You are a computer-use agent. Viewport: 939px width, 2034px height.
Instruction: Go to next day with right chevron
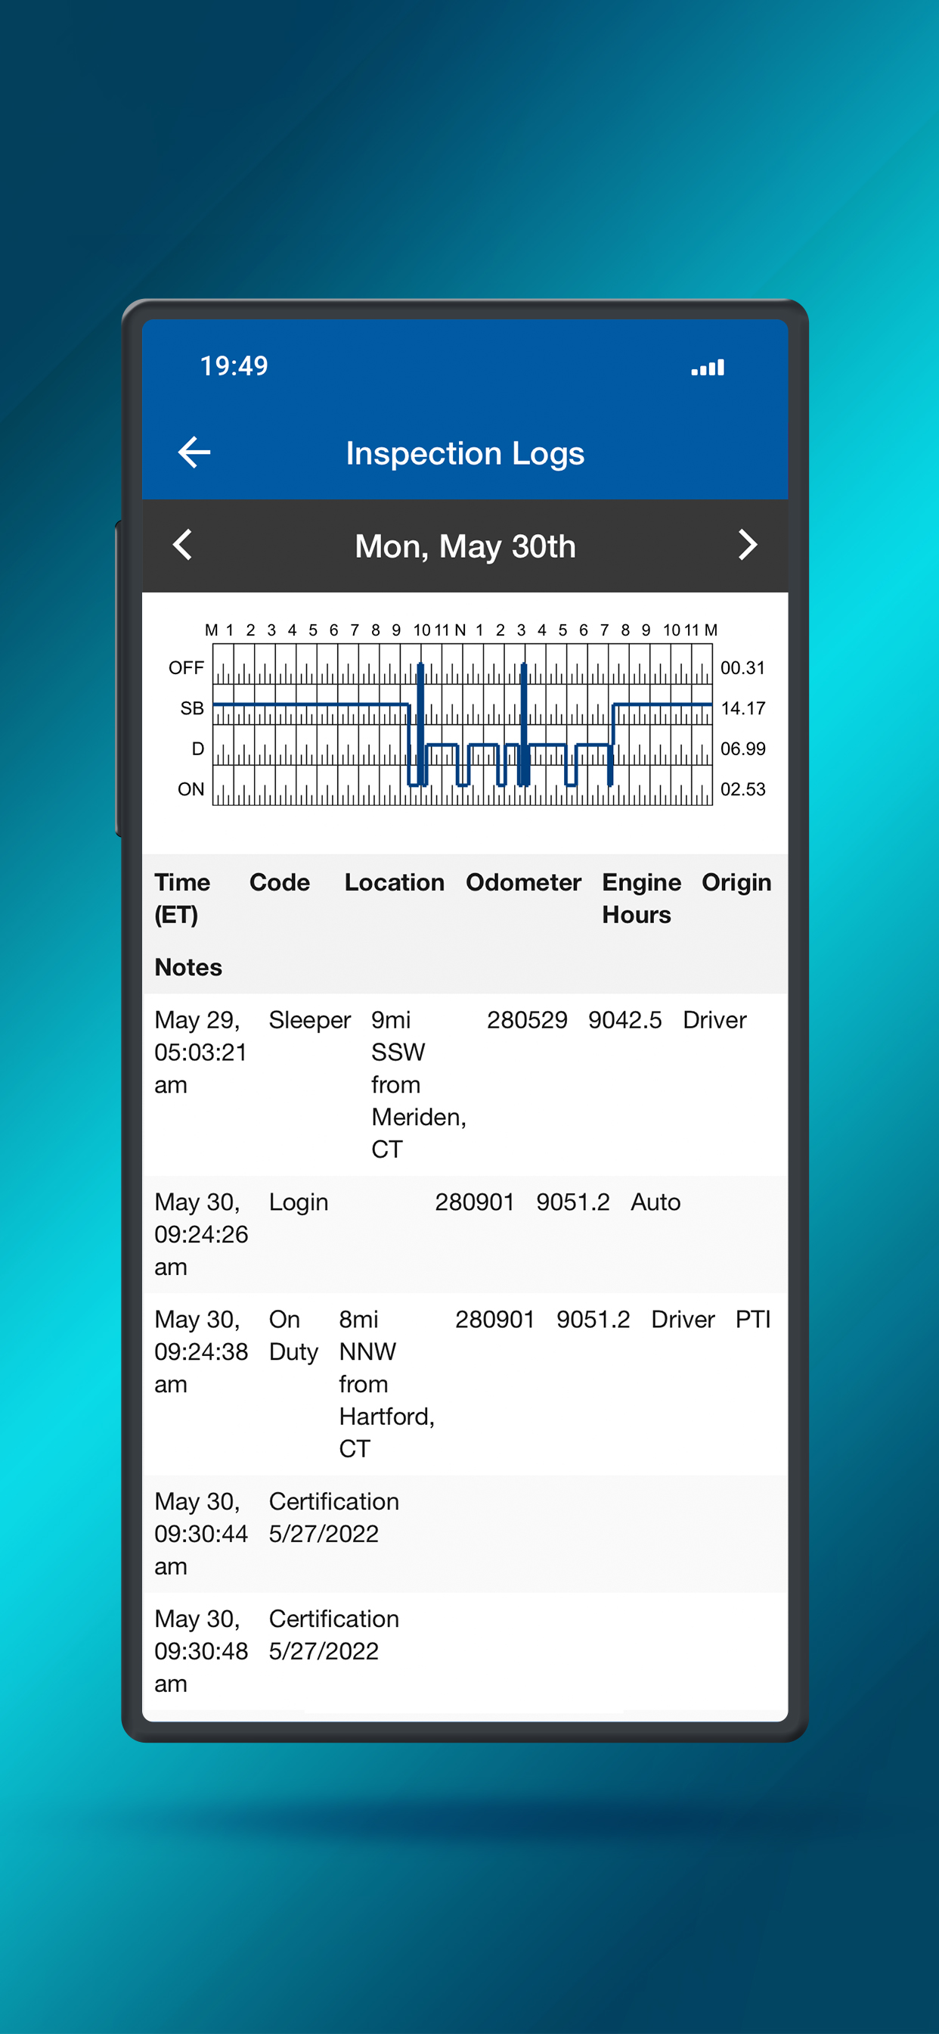click(x=747, y=545)
